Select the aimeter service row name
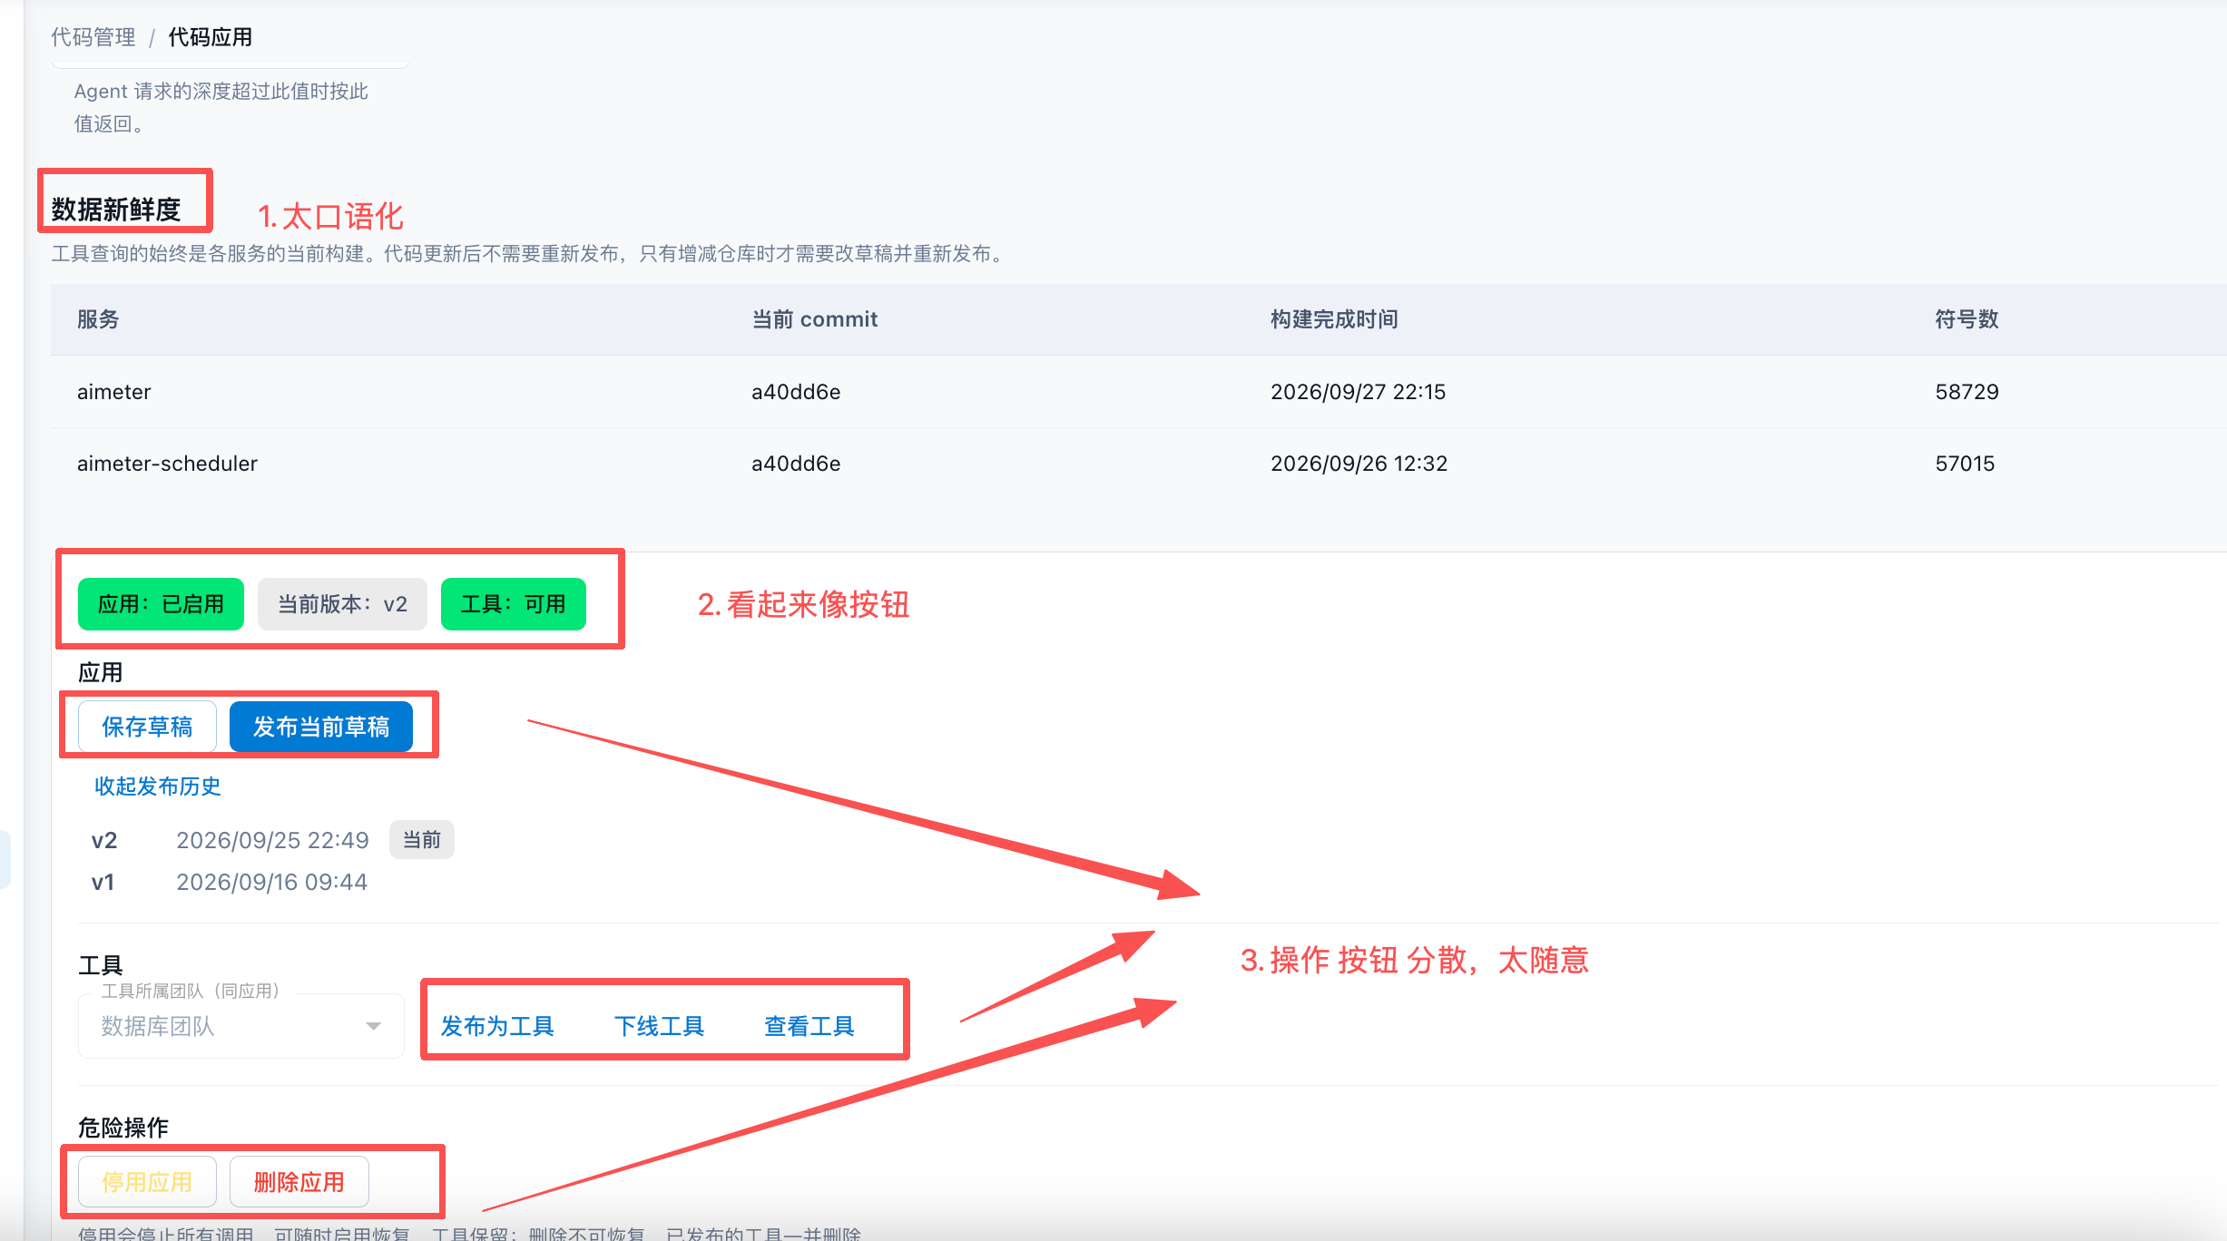This screenshot has height=1241, width=2227. 114,392
